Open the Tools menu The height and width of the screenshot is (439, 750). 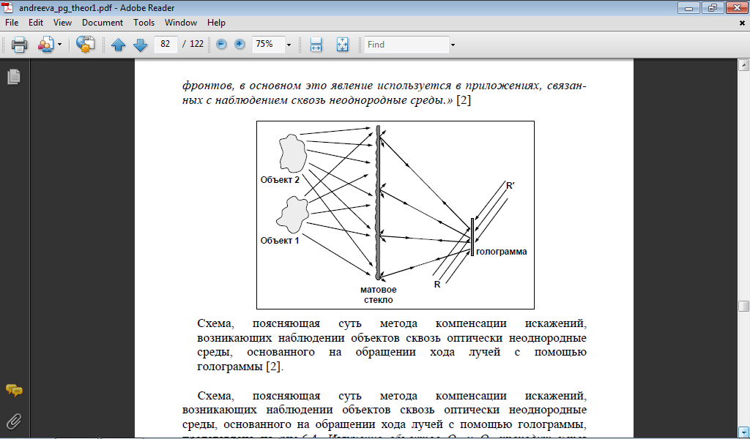(x=144, y=23)
